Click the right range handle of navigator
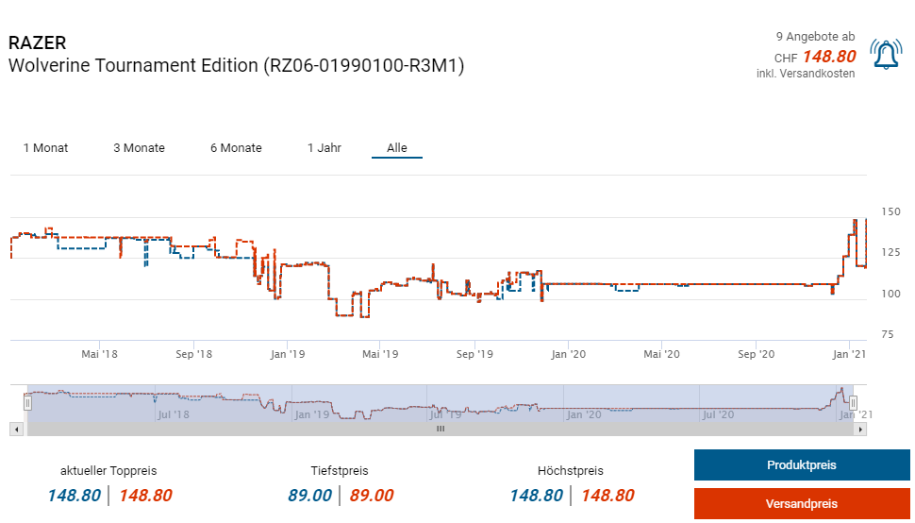This screenshot has height=523, width=915. coord(853,403)
